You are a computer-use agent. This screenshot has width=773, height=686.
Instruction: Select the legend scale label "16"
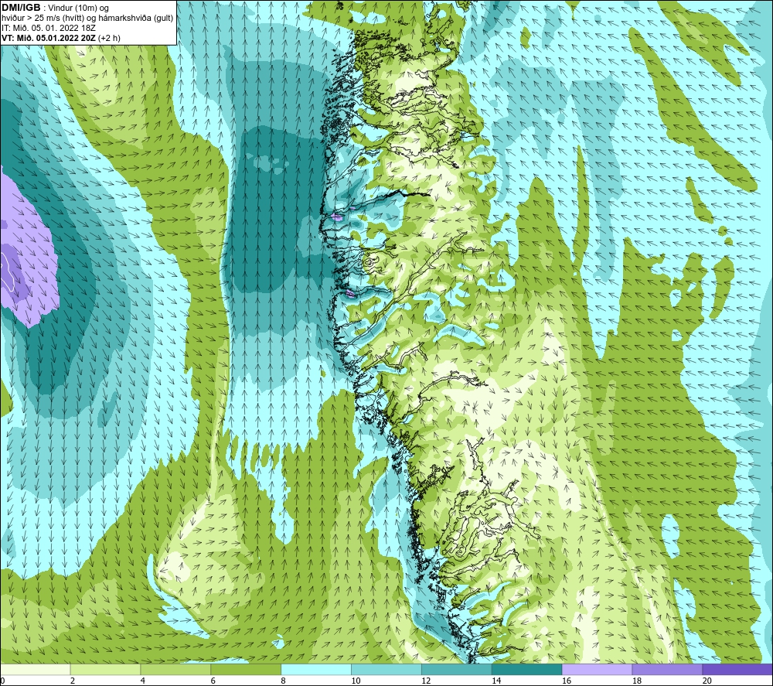pos(567,681)
